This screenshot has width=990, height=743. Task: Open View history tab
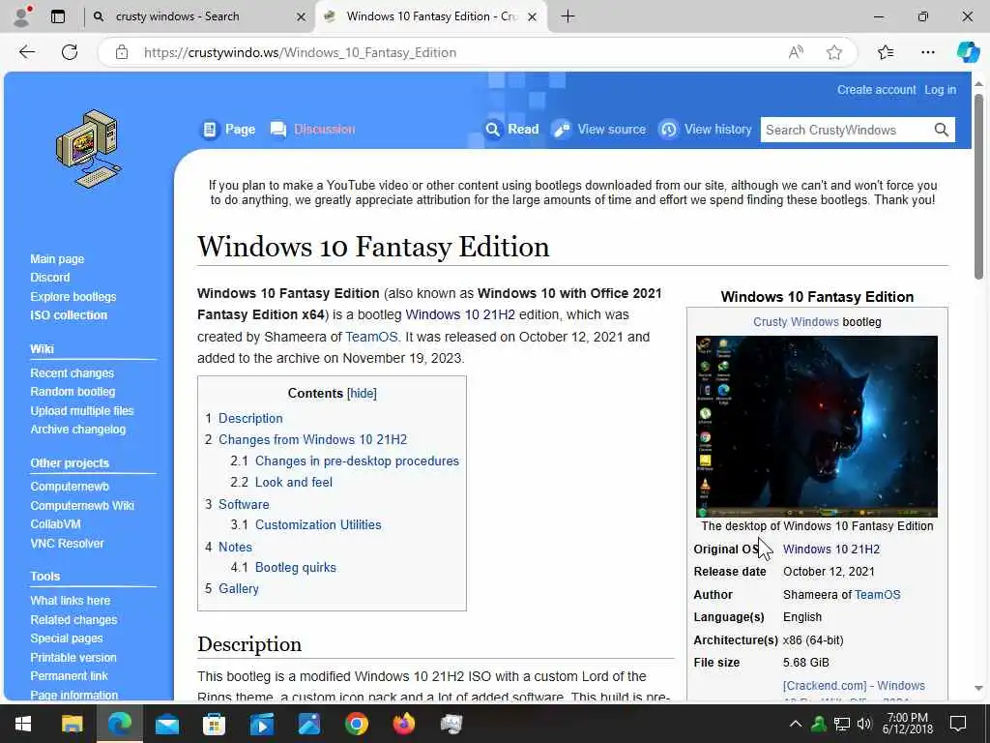(x=705, y=129)
